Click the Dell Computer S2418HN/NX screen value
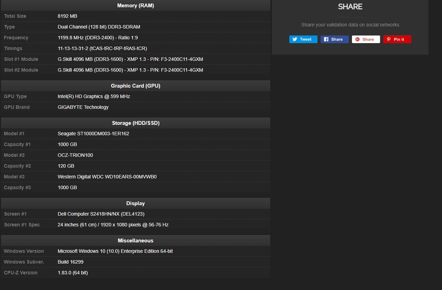 pos(101,214)
